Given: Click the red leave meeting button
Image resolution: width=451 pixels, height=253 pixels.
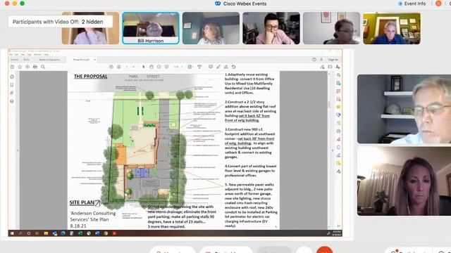Looking at the screenshot, I should coord(324,250).
